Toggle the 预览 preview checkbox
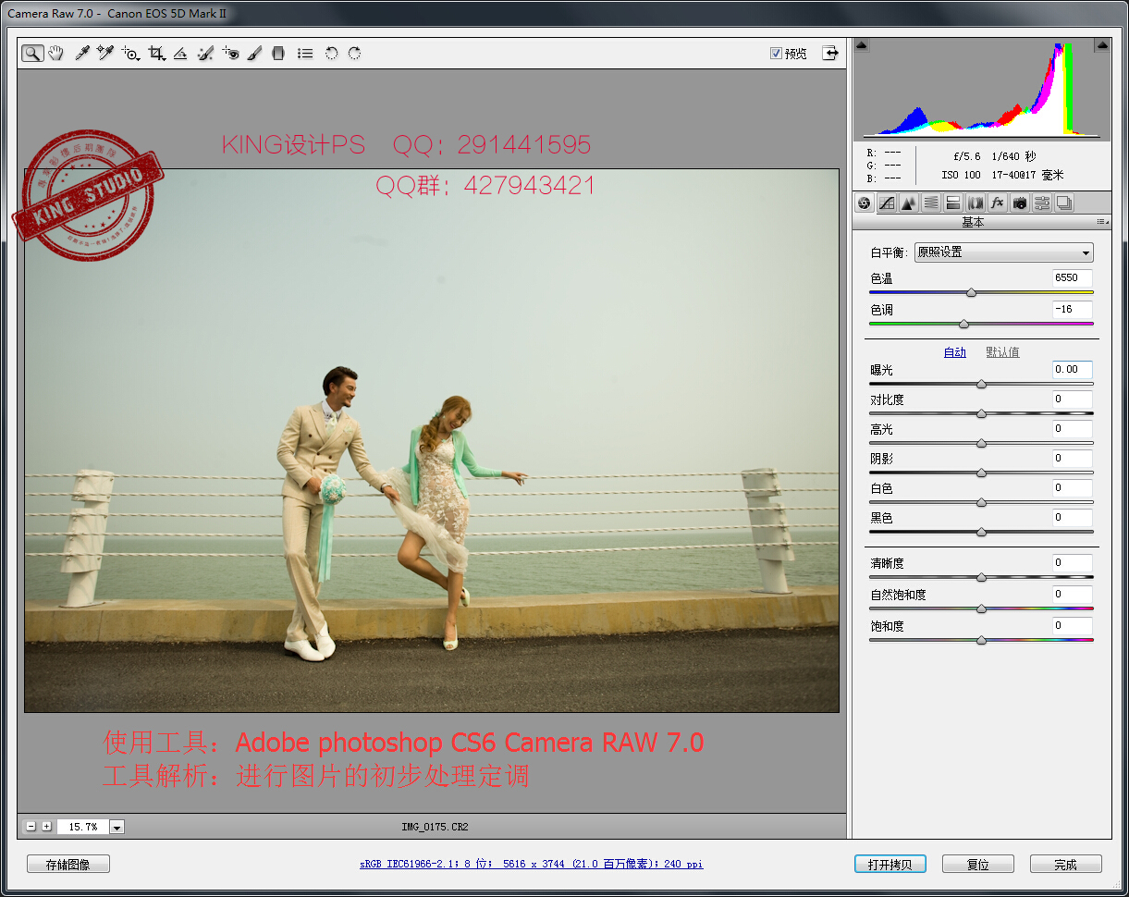This screenshot has height=897, width=1129. pyautogui.click(x=776, y=54)
